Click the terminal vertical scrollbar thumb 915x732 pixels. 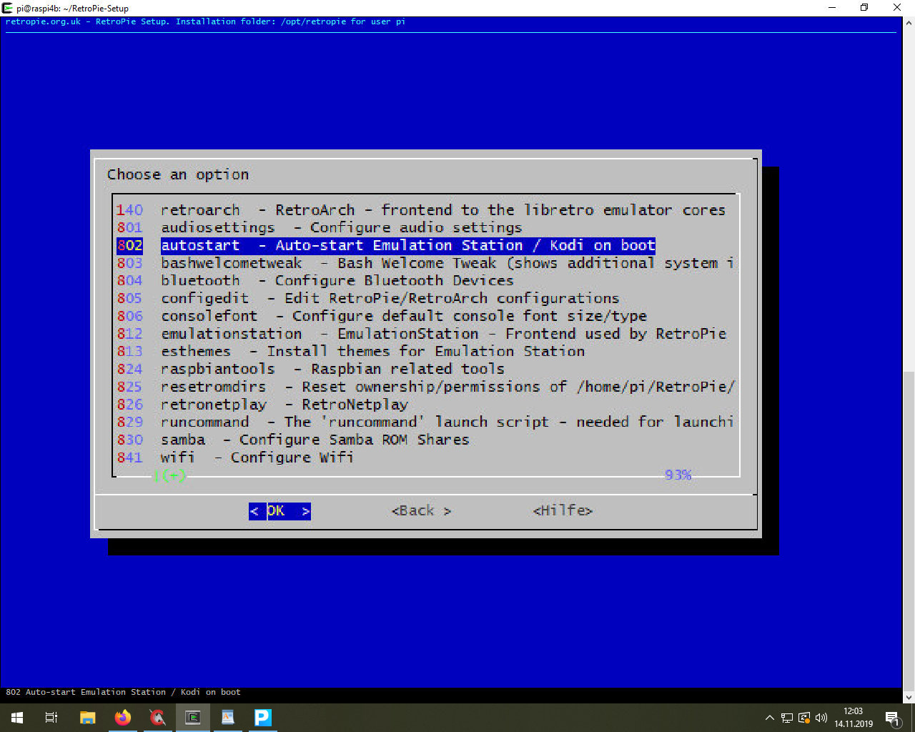pyautogui.click(x=909, y=530)
